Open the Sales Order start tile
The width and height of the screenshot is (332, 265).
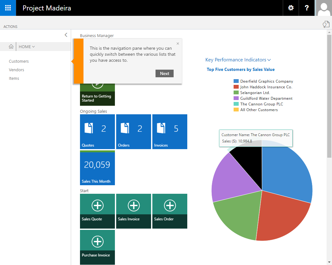click(x=170, y=211)
